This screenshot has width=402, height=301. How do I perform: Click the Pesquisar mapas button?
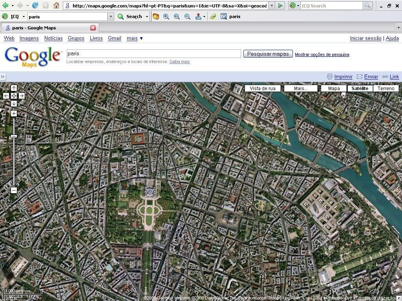pos(268,54)
